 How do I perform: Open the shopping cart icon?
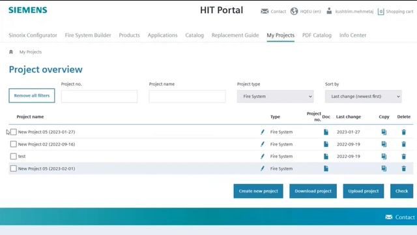tap(381, 12)
